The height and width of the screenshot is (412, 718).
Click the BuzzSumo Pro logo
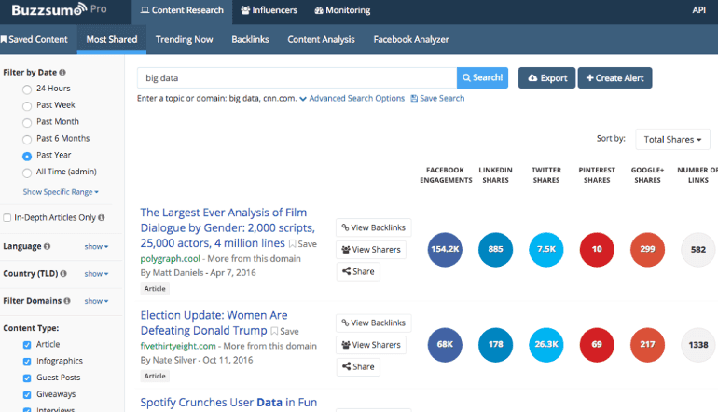point(59,9)
